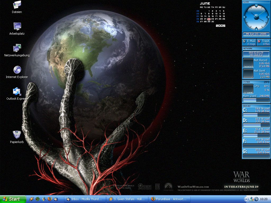Viewport: 271px width, 203px height.
Task: Open Trash indicator showing 4 files
Action: pyautogui.click(x=263, y=43)
